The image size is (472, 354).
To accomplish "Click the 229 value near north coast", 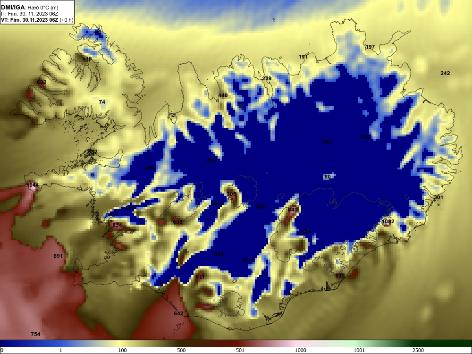I will pyautogui.click(x=267, y=78).
